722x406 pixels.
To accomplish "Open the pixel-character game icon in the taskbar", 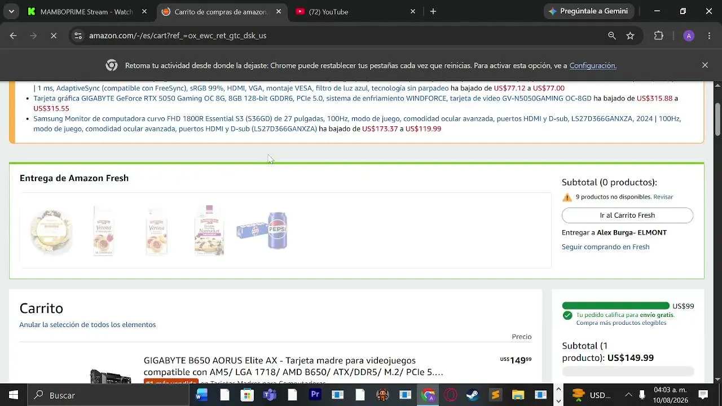I will (383, 395).
